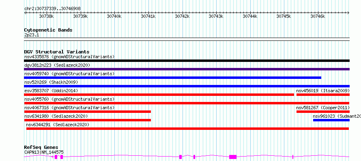
Task: Click the nsv961023 (Sudmant) label
Action: [337, 116]
